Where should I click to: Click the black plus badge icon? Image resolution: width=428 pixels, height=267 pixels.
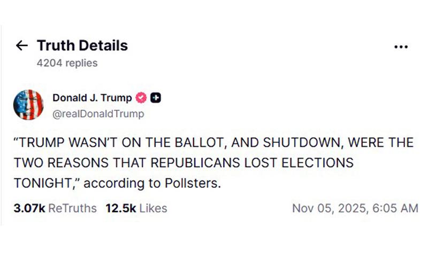[156, 98]
